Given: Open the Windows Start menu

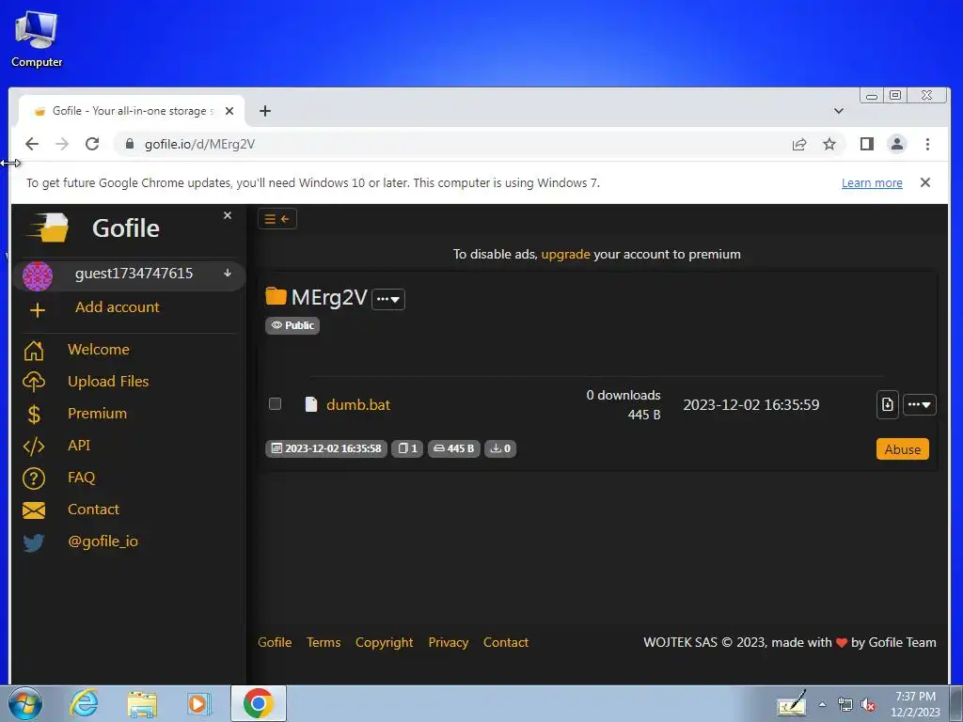Looking at the screenshot, I should (x=25, y=703).
